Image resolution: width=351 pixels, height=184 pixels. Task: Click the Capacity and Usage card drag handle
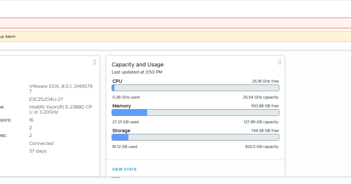[x=279, y=62]
